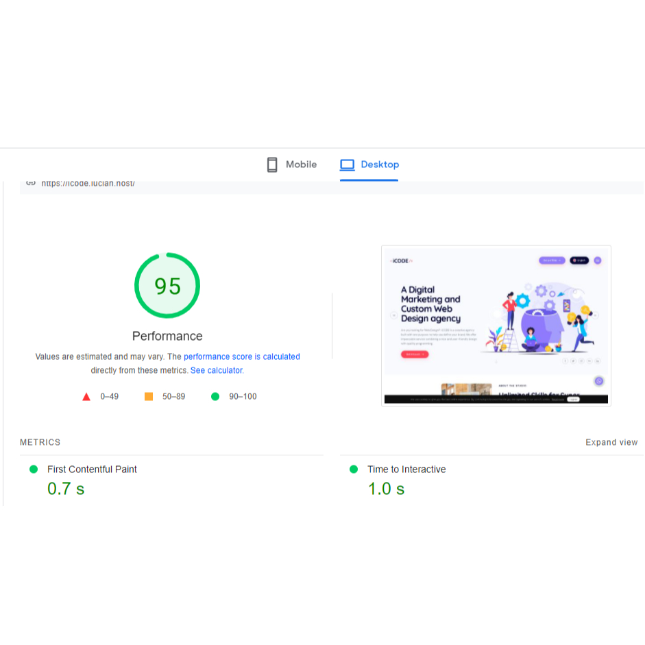Click the 'Performance' heading text
The image size is (645, 645).
pos(167,336)
